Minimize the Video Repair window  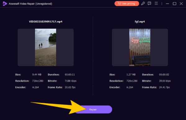[167, 4]
